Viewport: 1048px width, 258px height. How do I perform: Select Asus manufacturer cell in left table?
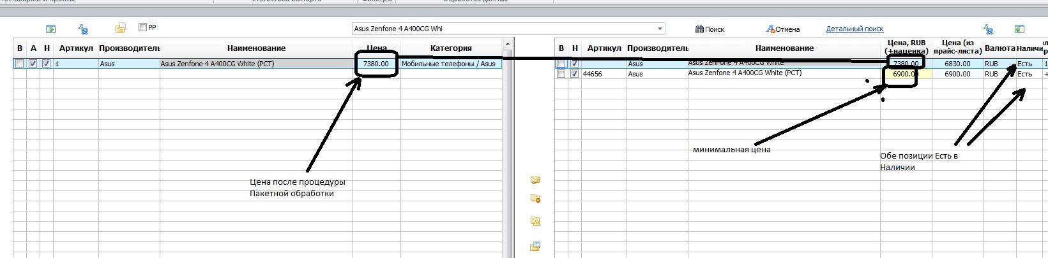(x=129, y=64)
